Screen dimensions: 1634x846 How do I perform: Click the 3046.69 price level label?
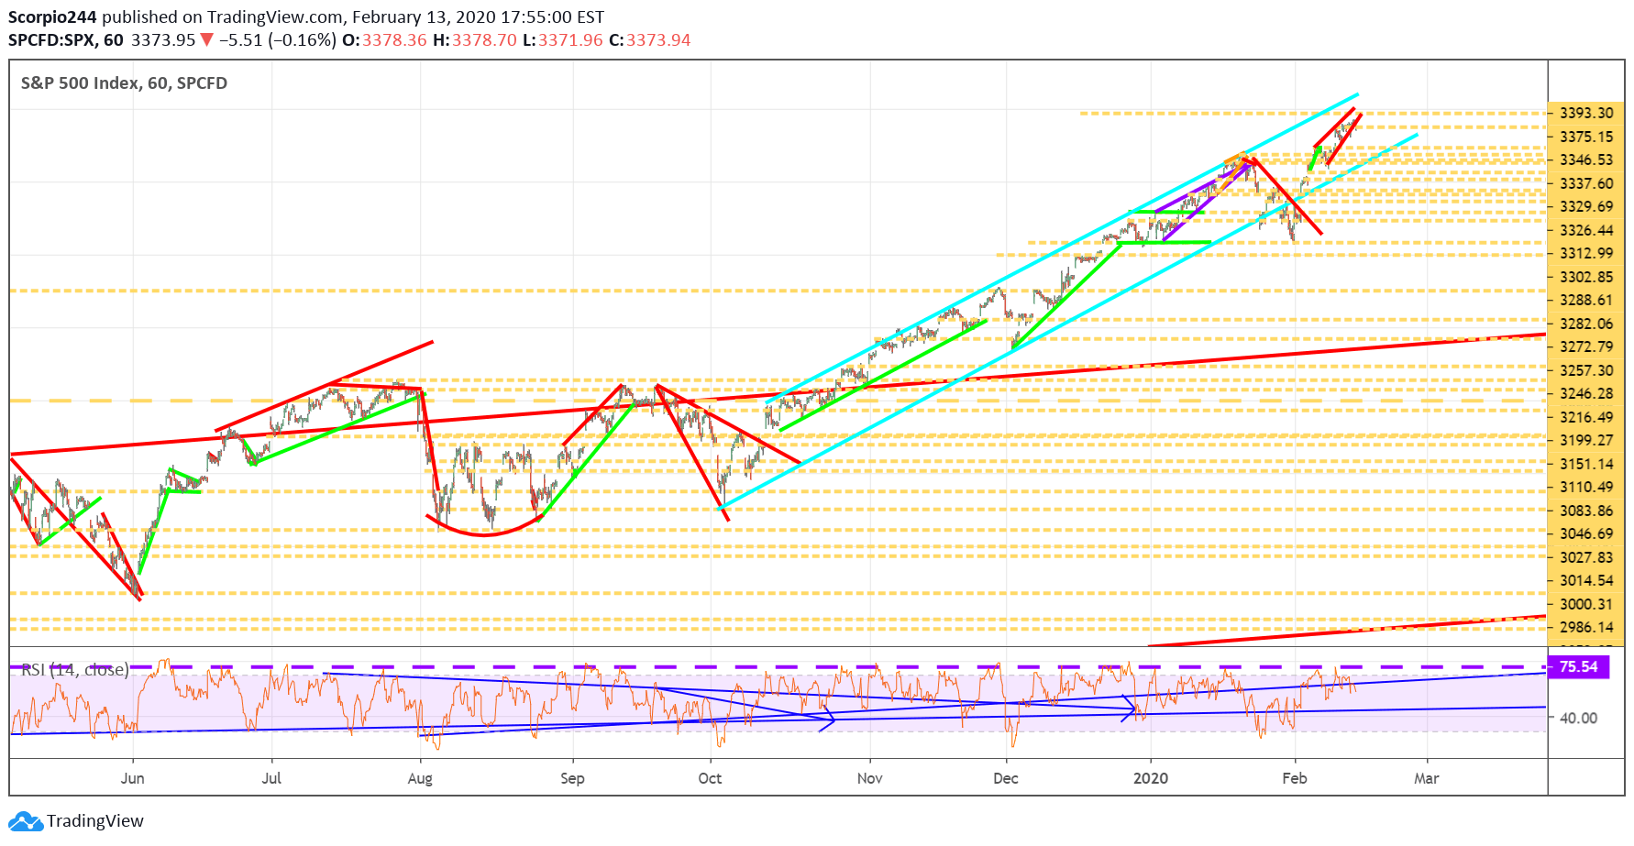1586,534
